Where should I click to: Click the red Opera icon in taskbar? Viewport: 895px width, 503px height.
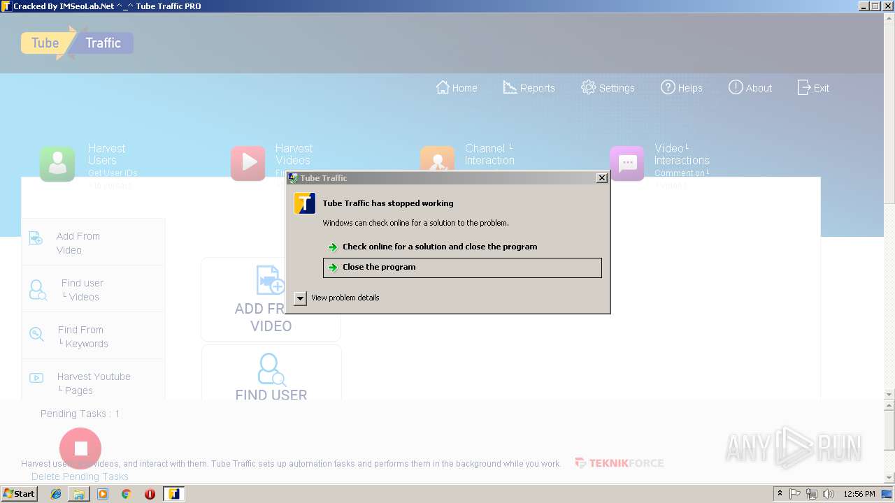(x=150, y=494)
